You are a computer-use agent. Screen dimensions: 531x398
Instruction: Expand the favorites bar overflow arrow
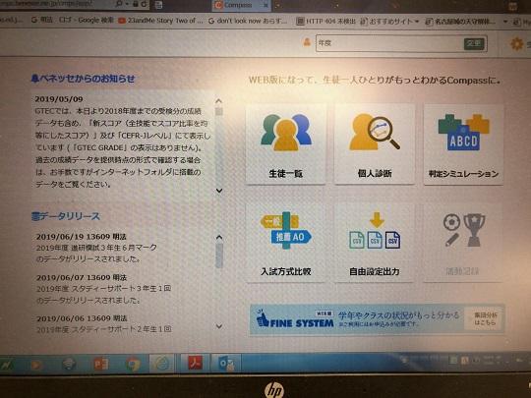(505, 22)
